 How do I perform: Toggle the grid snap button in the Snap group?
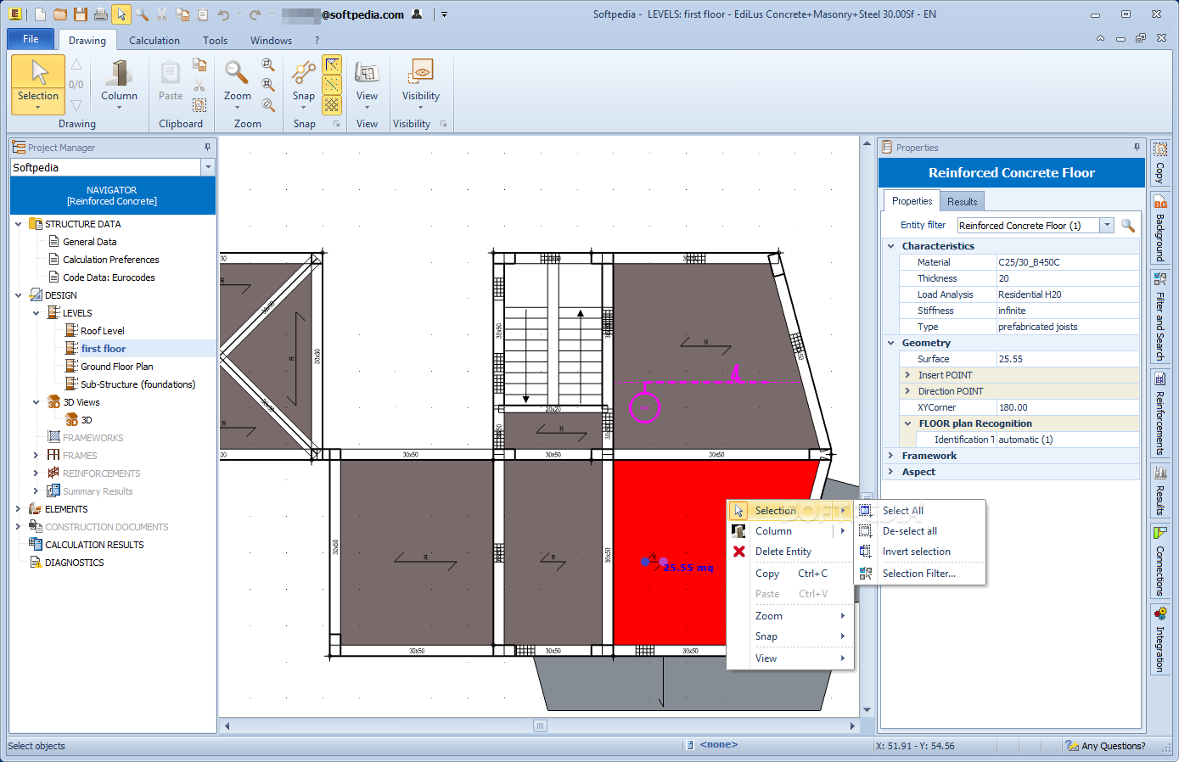click(332, 105)
